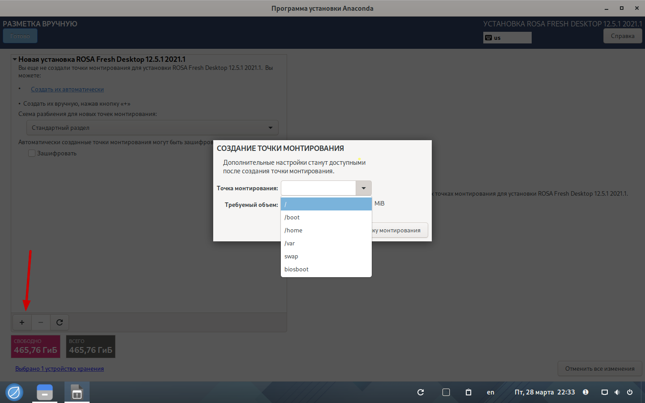Open the clock showing Пт, 28 марта 22:33
This screenshot has width=645, height=403.
(545, 392)
